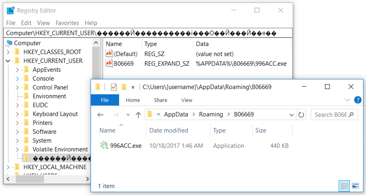The image size is (366, 195).
Task: Open the File menu in Registry Editor
Action: (x=11, y=23)
